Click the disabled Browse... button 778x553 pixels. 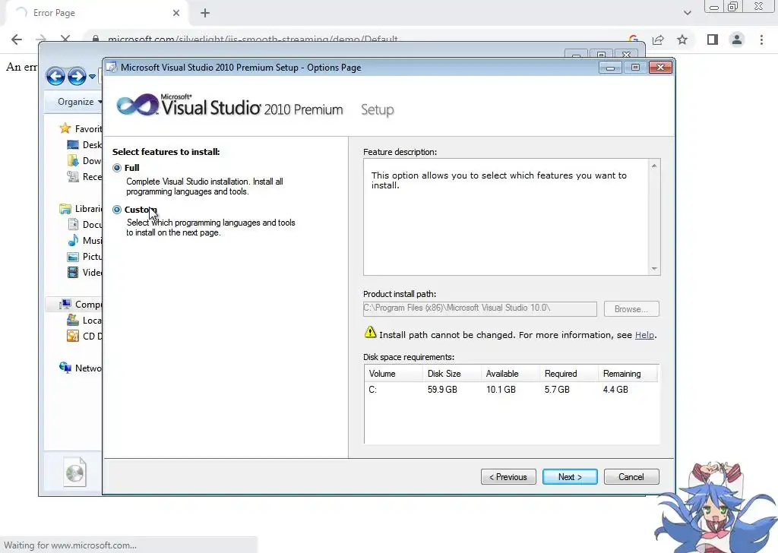pos(631,309)
